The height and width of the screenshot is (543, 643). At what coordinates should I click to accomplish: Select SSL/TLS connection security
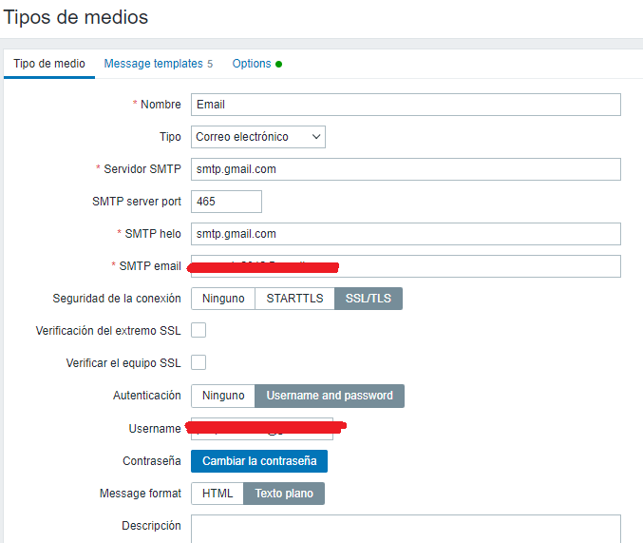[369, 299]
